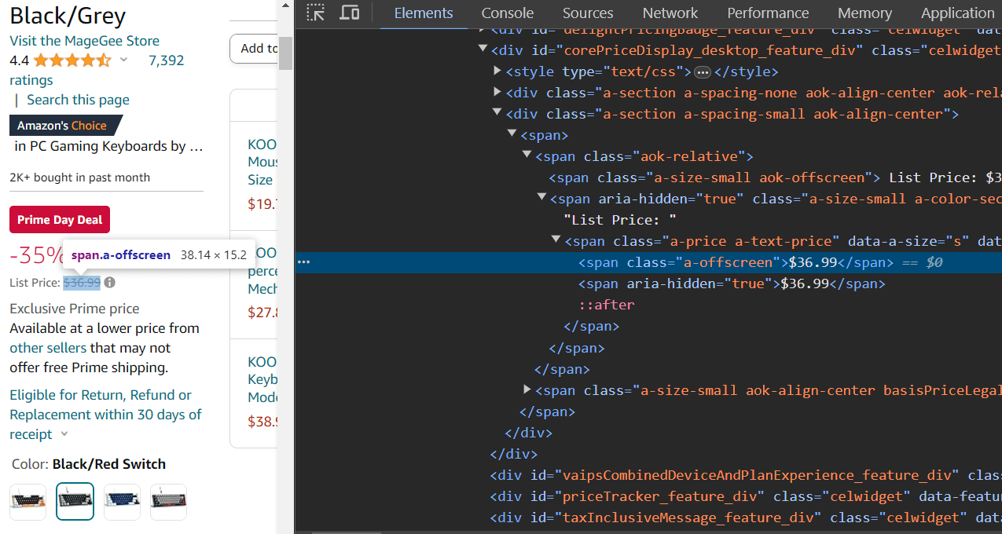The width and height of the screenshot is (1002, 534).
Task: Click the page vertical scrollbar thumb
Action: pyautogui.click(x=285, y=53)
